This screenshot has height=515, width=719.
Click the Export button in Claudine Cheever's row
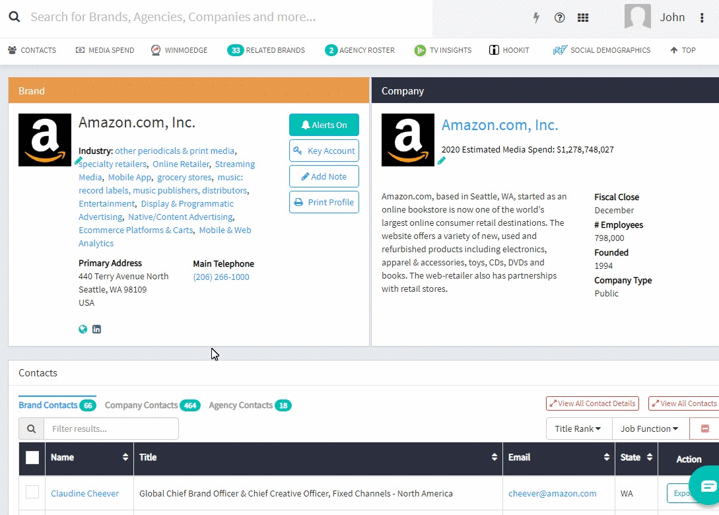pos(681,493)
